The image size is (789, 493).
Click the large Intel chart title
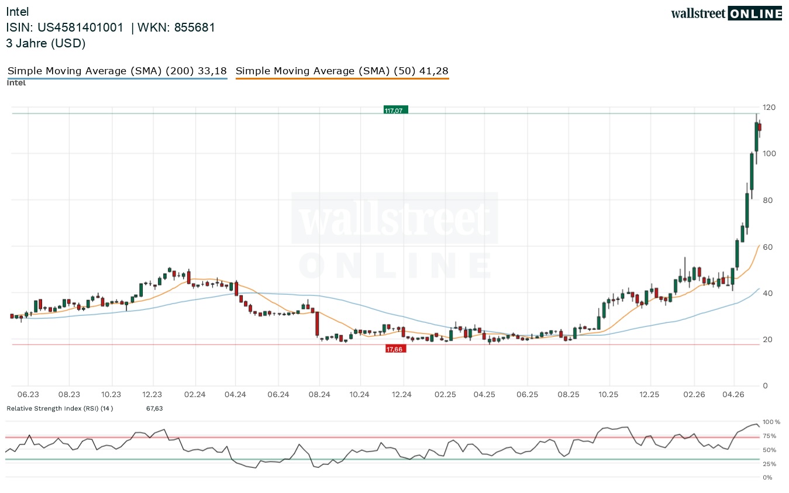[x=18, y=12]
